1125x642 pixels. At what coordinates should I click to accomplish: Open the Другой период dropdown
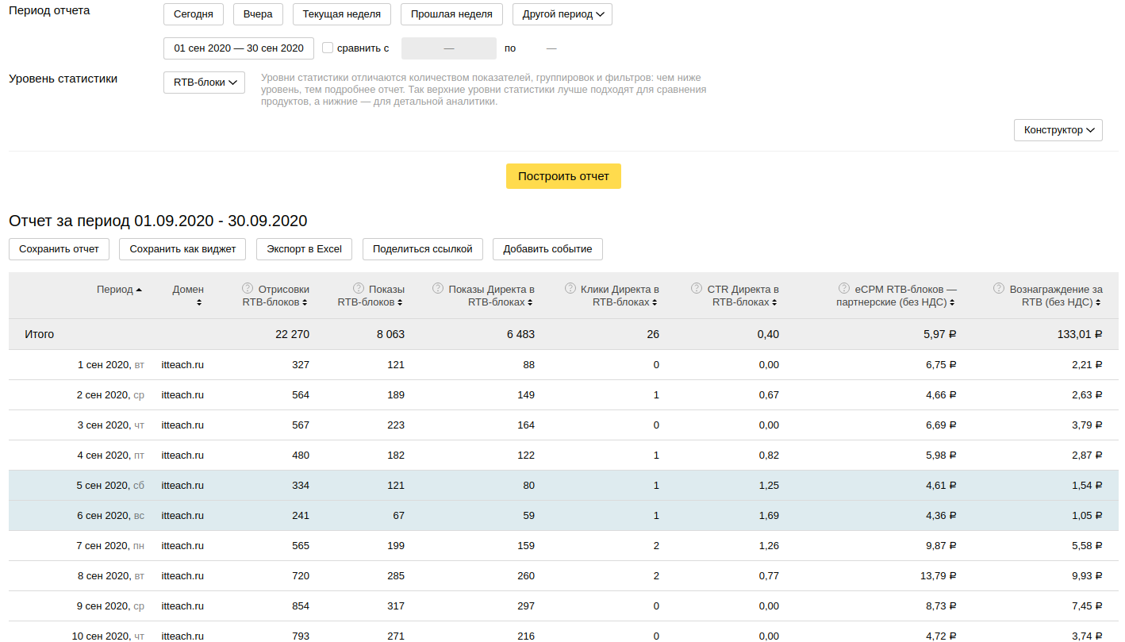[562, 14]
